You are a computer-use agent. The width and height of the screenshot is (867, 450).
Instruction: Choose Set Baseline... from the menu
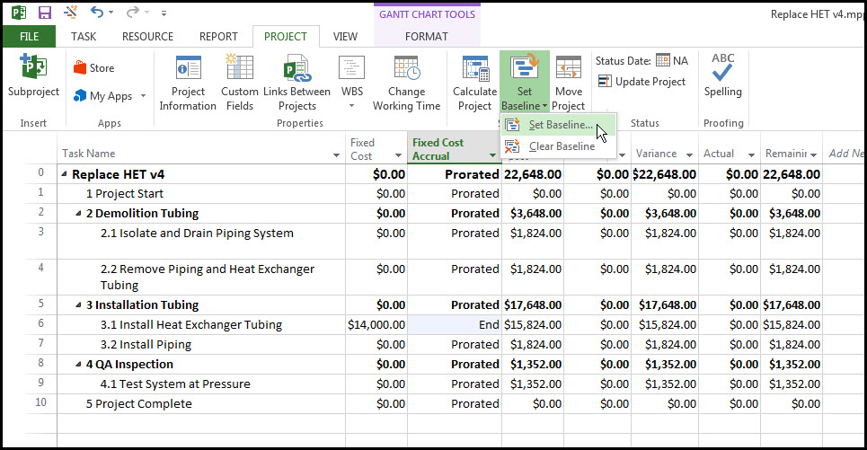[x=559, y=125]
